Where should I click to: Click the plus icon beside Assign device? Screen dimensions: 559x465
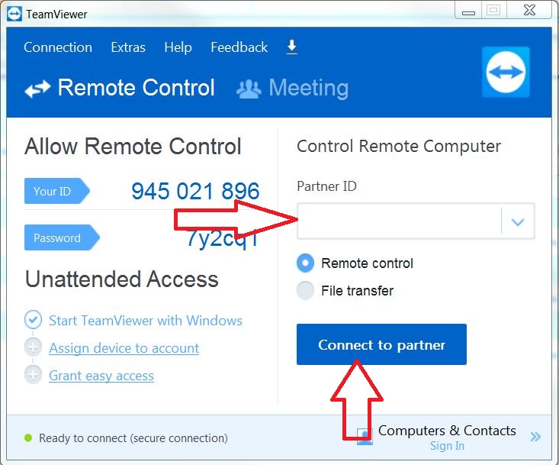point(33,347)
